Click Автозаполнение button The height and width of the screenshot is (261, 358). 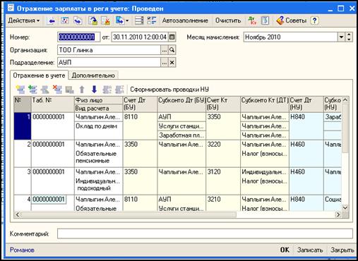pyautogui.click(x=185, y=20)
